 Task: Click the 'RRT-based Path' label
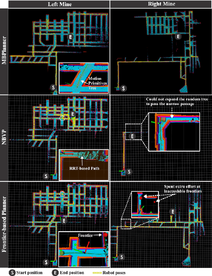pos(84,168)
